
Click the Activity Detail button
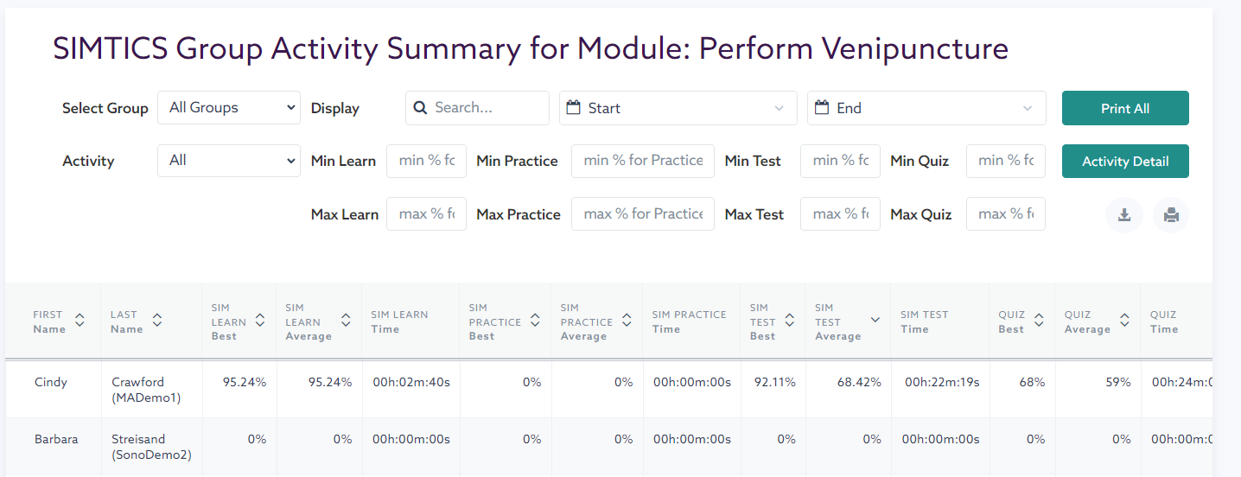pos(1125,162)
